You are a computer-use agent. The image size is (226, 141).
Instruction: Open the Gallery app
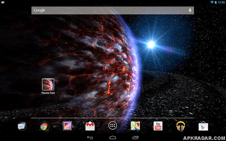[x=67, y=126]
